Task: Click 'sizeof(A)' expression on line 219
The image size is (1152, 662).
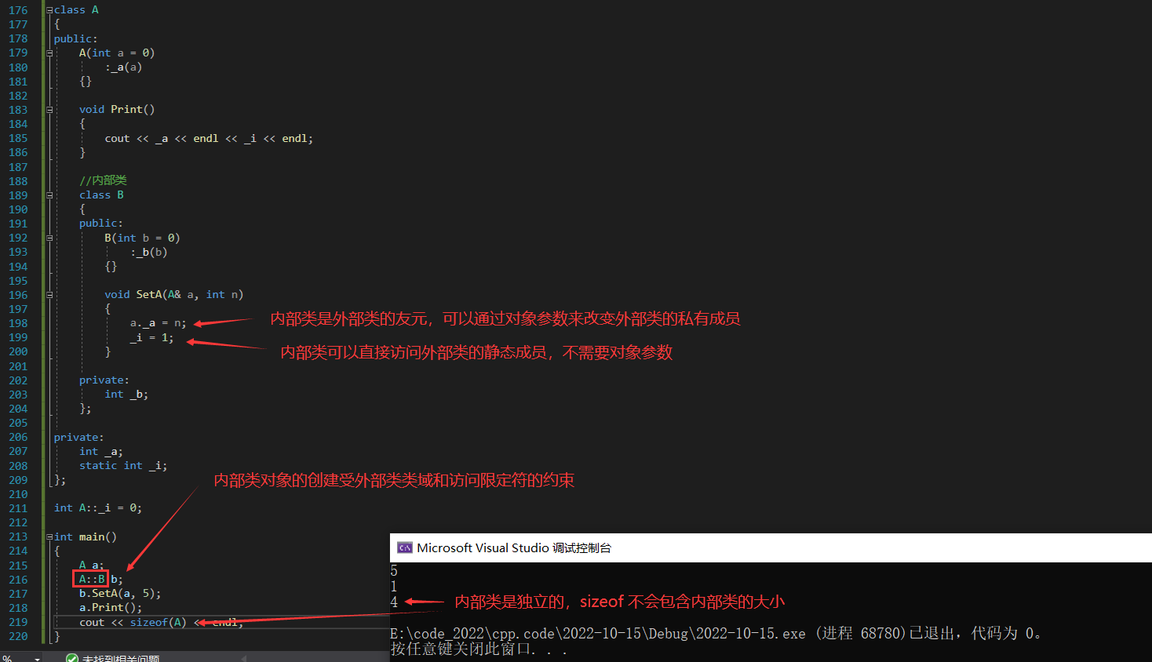Action: tap(159, 623)
